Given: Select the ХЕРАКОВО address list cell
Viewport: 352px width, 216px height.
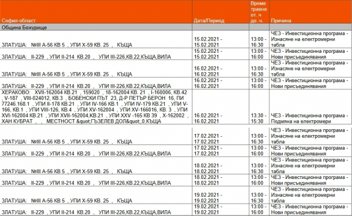Looking at the screenshot, I should (x=96, y=107).
